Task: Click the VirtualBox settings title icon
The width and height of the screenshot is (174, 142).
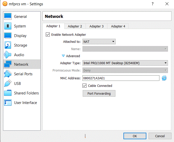Action: point(5,4)
